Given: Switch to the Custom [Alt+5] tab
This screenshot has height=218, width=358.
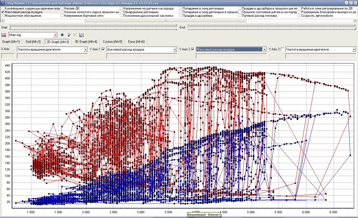Looking at the screenshot, I should coord(113,42).
